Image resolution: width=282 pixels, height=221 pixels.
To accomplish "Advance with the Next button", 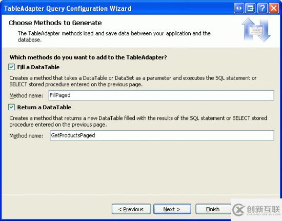I will [172, 209].
